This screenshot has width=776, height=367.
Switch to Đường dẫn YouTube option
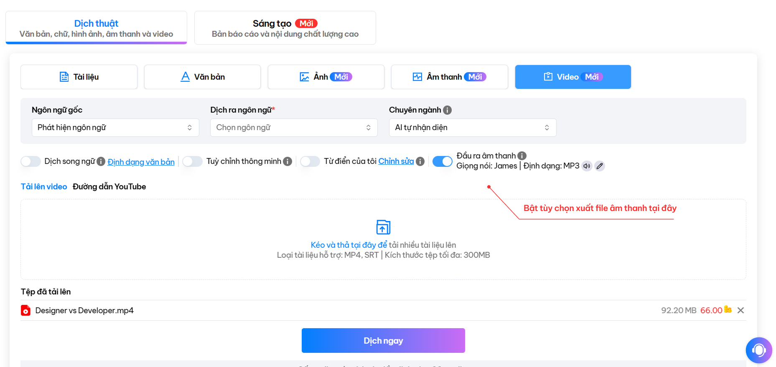pos(109,186)
